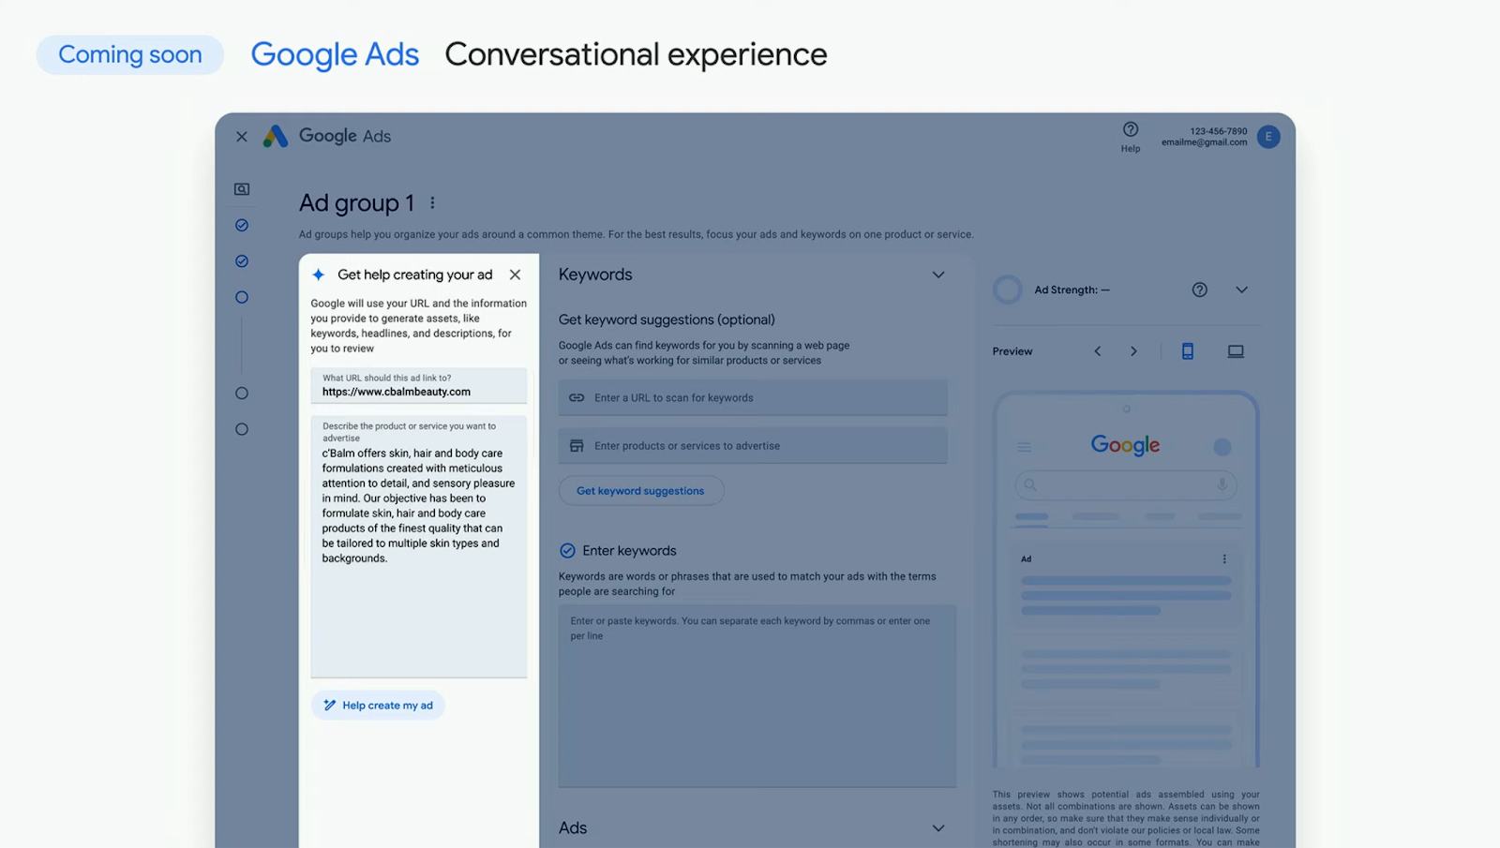Edit the ad link URL field
Viewport: 1500px width, 848px height.
click(x=419, y=385)
